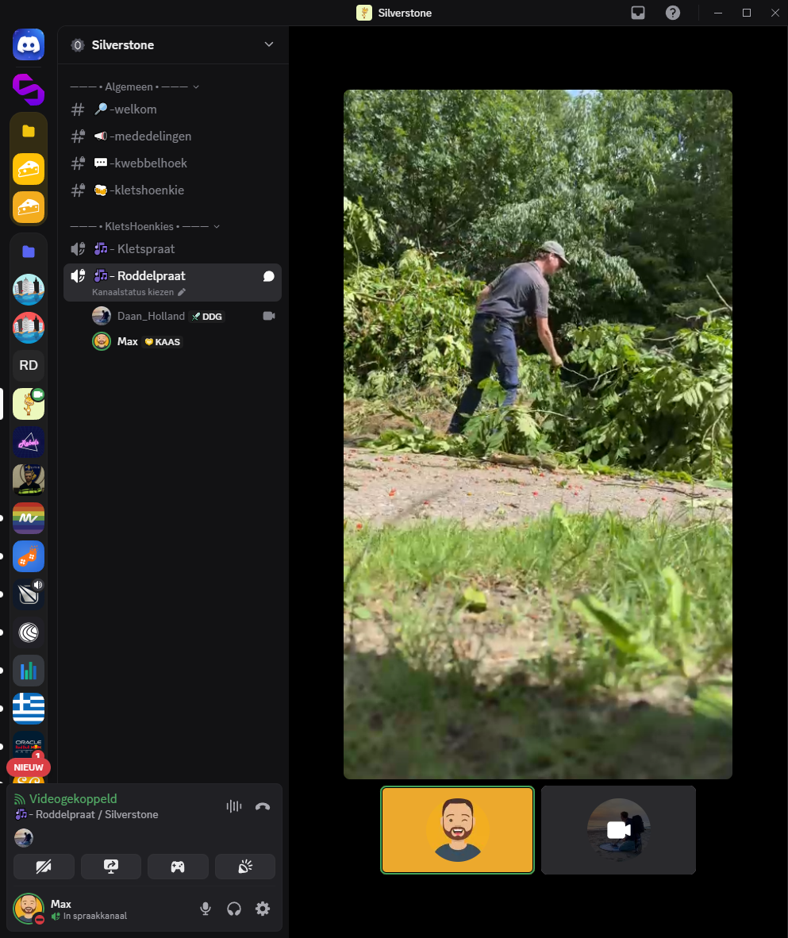Disconnect from the voice call

pyautogui.click(x=263, y=806)
